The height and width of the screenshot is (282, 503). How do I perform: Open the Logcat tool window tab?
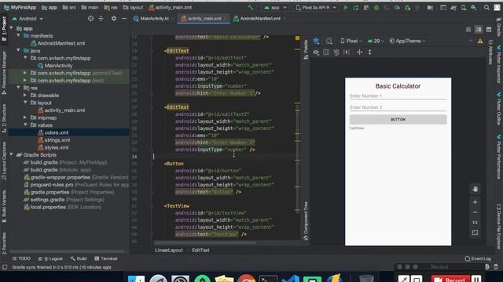pos(50,258)
